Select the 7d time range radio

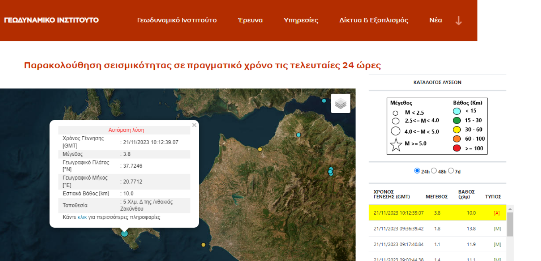tap(451, 171)
